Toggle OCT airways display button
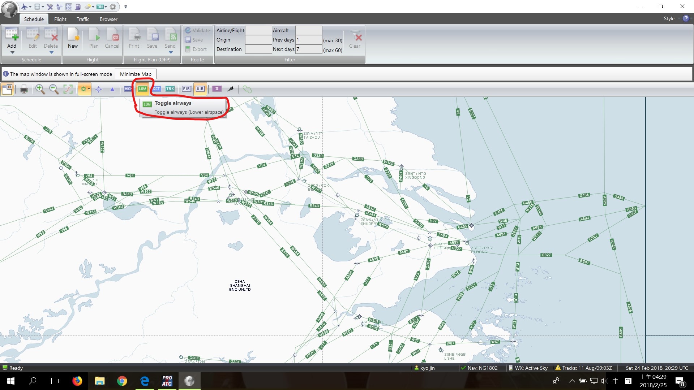 click(x=157, y=88)
